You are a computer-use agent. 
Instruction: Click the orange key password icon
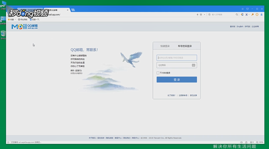pyautogui.click(x=253, y=15)
